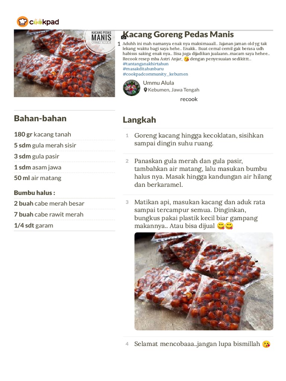Select the Langkah section heading

[x=139, y=120]
